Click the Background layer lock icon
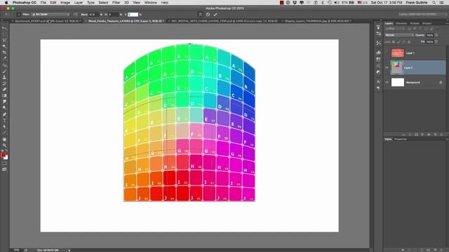 [x=441, y=83]
